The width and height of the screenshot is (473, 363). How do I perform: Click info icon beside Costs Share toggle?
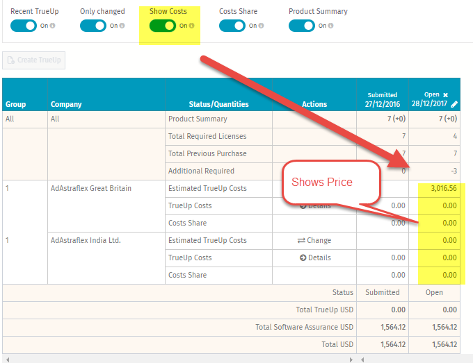(262, 26)
